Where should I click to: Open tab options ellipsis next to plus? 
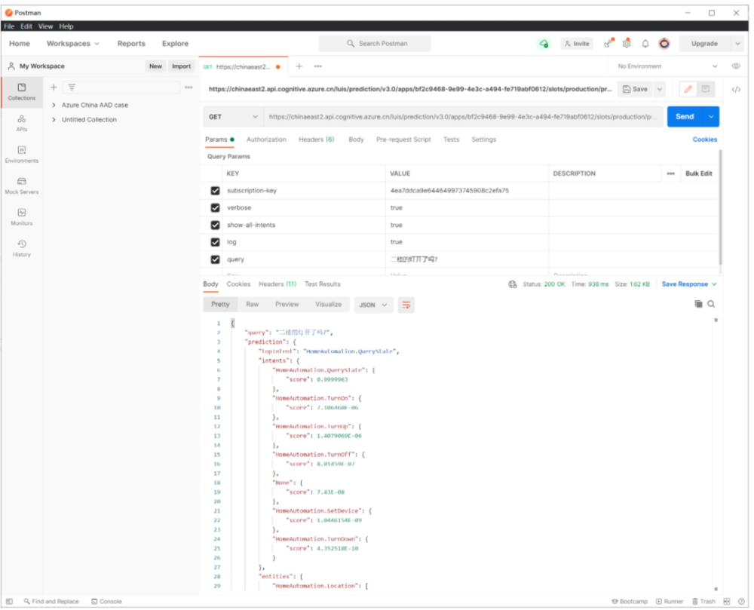tap(318, 66)
